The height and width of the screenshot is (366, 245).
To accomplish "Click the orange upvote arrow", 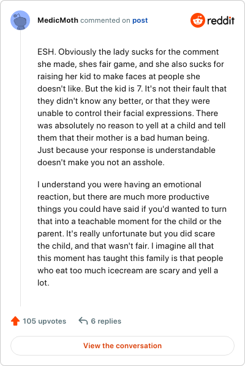I will 15,321.
